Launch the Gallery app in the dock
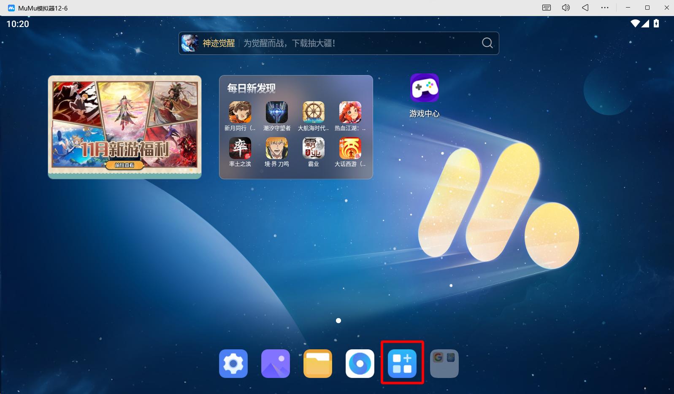Screen dimensions: 674x394 tap(275, 363)
